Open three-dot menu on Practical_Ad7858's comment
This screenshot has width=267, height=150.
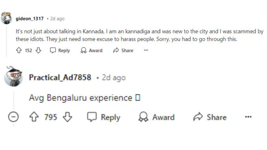(x=248, y=117)
